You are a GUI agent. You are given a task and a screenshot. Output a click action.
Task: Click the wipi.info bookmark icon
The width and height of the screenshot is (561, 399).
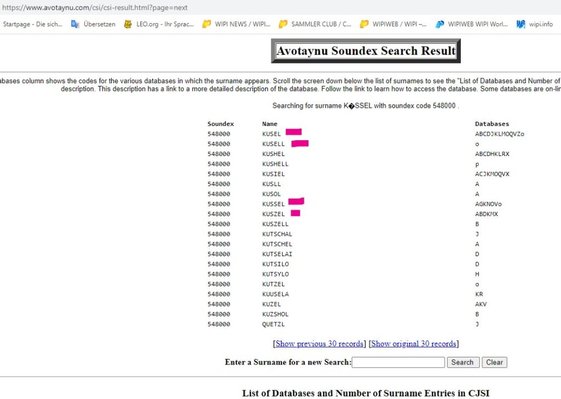tap(521, 24)
